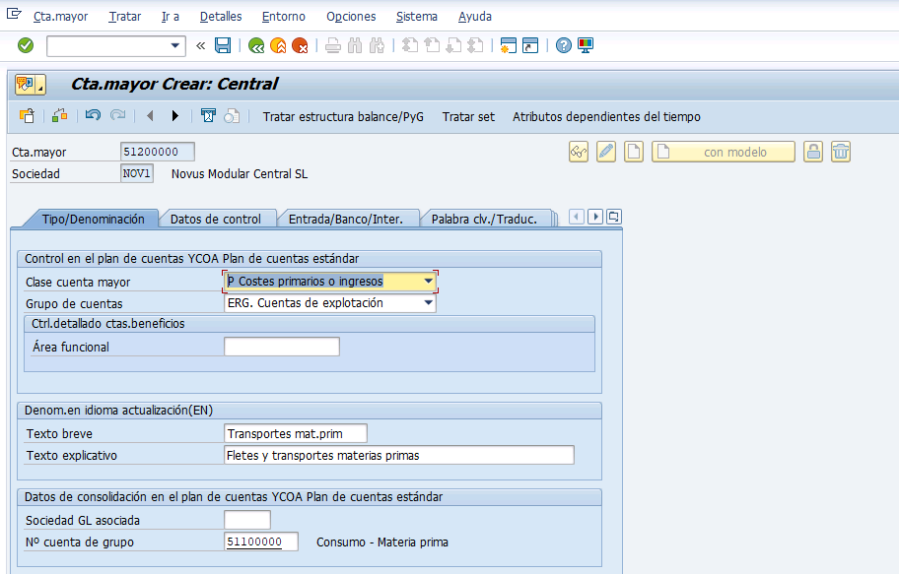Click the change company code icon

coord(59,116)
